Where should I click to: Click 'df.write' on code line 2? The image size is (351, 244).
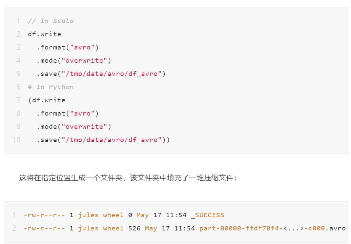[44, 34]
